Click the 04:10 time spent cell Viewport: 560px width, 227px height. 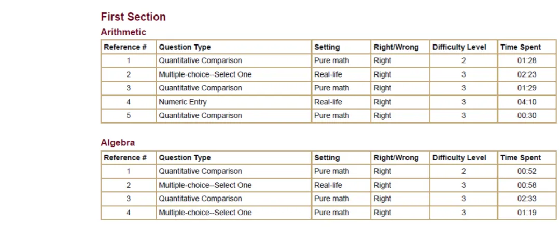526,102
